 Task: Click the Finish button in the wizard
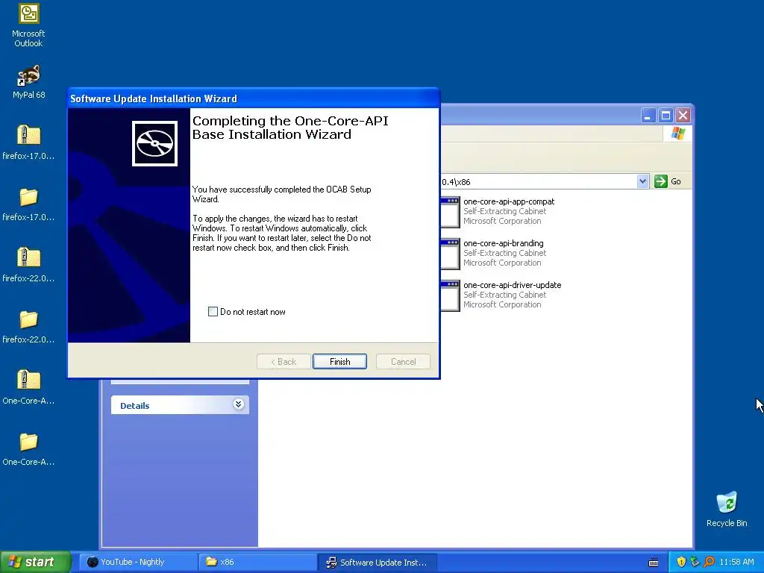tap(339, 362)
